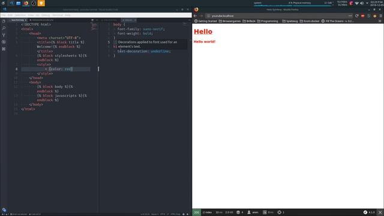Open the Debug menu in VS Code

pyautogui.click(x=46, y=15)
